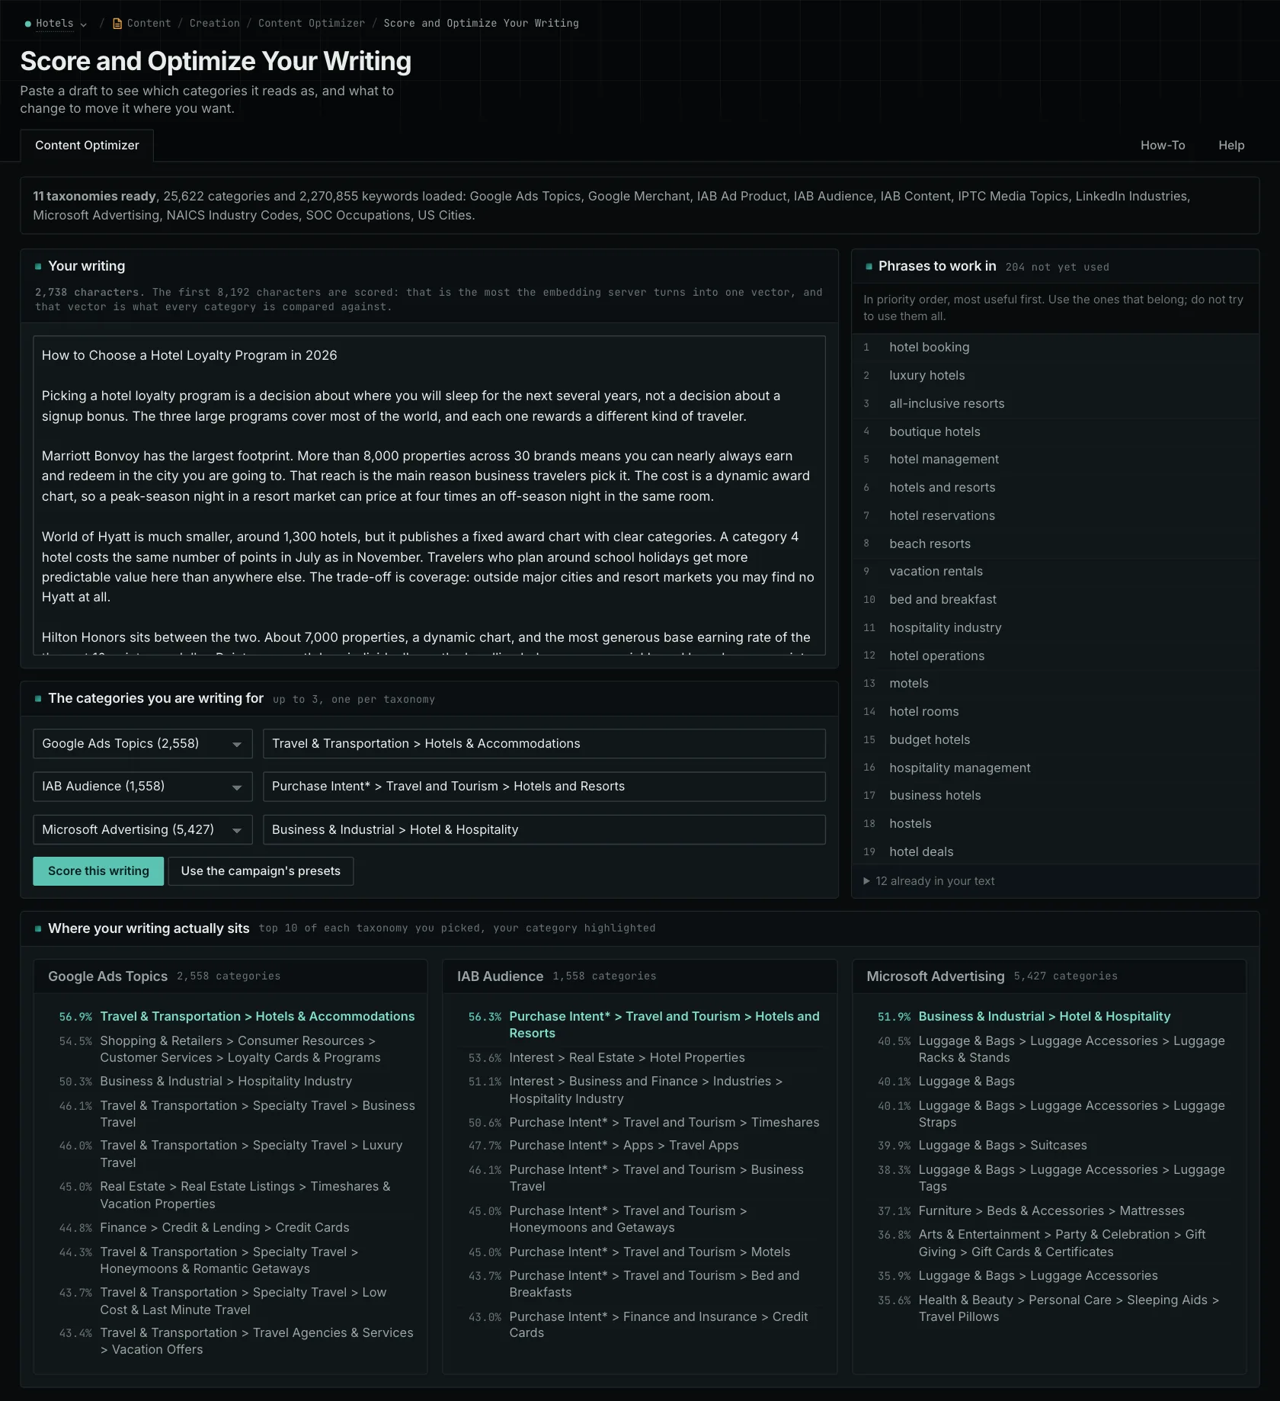Viewport: 1280px width, 1401px height.
Task: Open the Help tab
Action: click(x=1231, y=145)
